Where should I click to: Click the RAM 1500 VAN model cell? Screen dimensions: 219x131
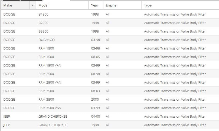pyautogui.click(x=50, y=65)
